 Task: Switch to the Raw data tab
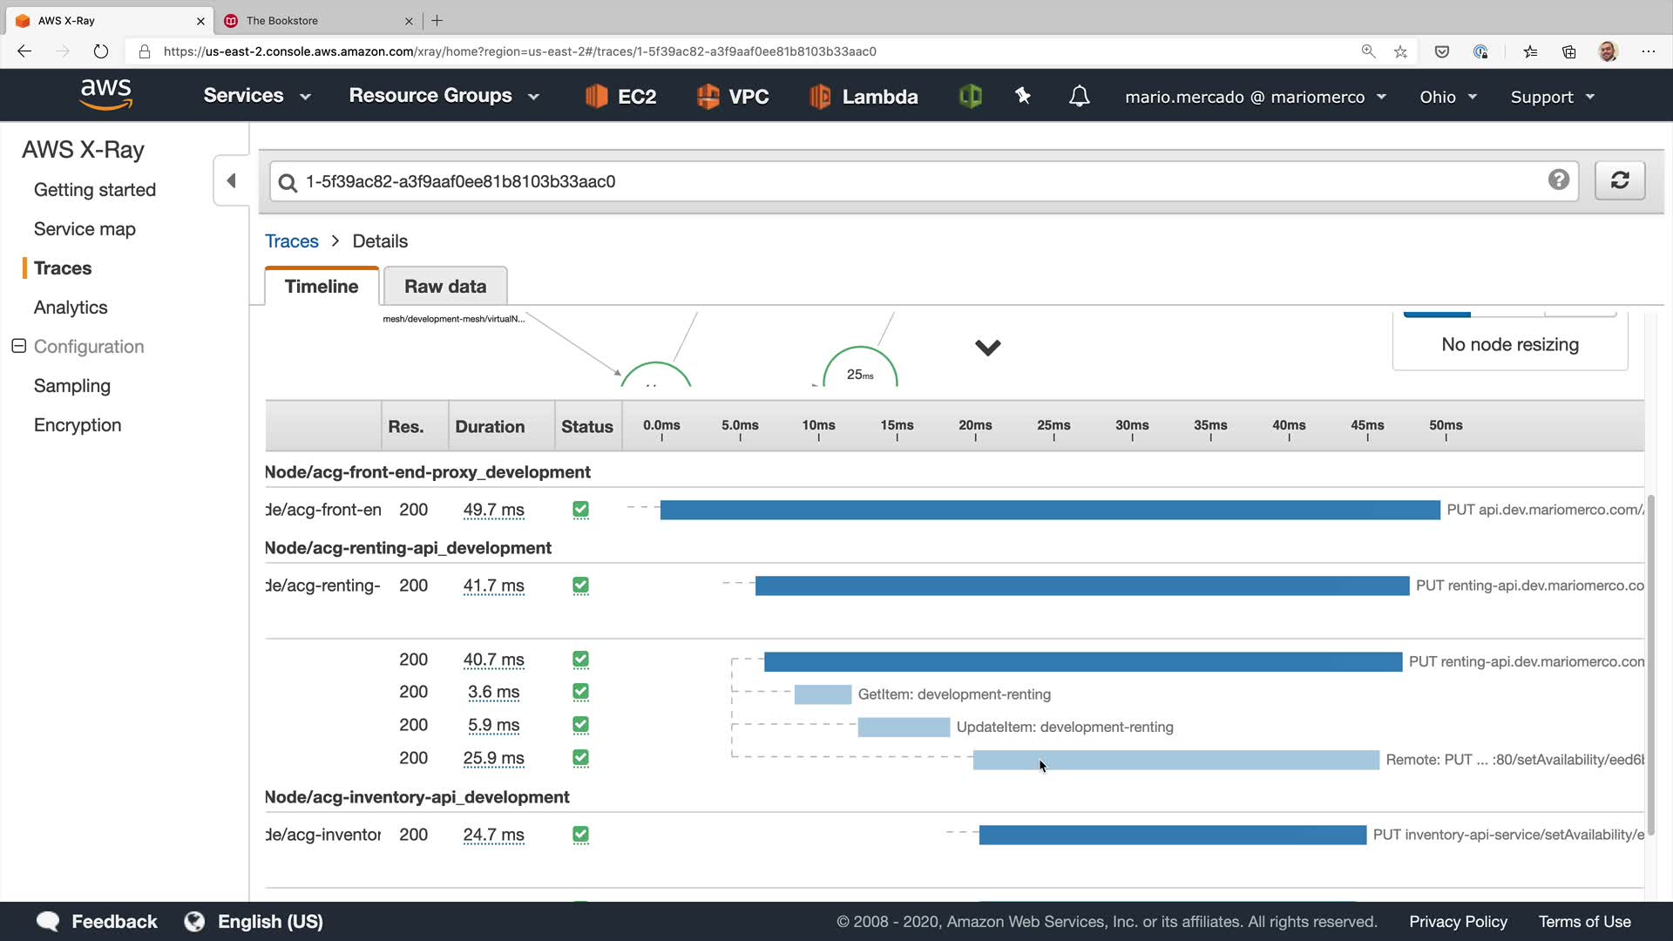[x=444, y=287]
